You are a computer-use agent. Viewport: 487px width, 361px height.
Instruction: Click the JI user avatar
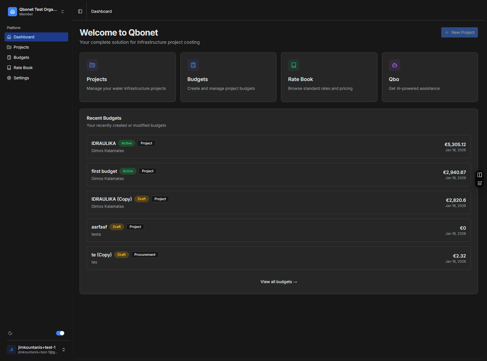point(11,350)
